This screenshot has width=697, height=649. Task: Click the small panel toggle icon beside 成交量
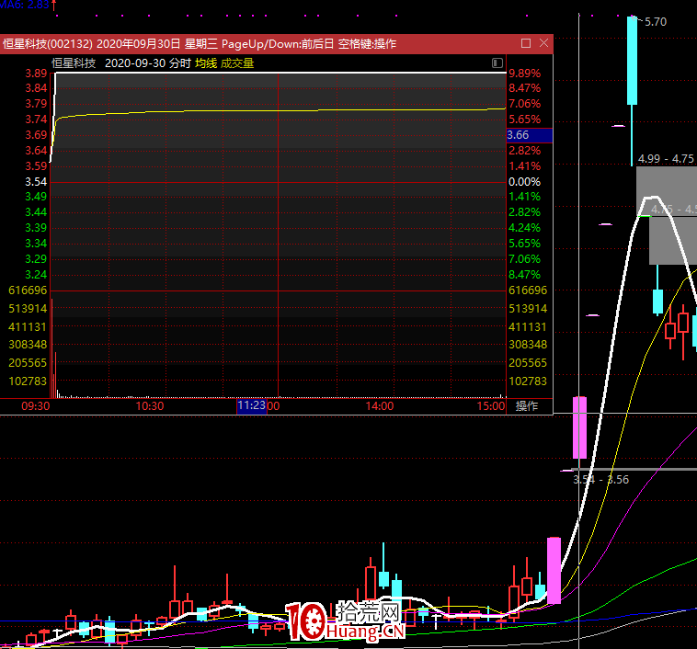(x=497, y=63)
